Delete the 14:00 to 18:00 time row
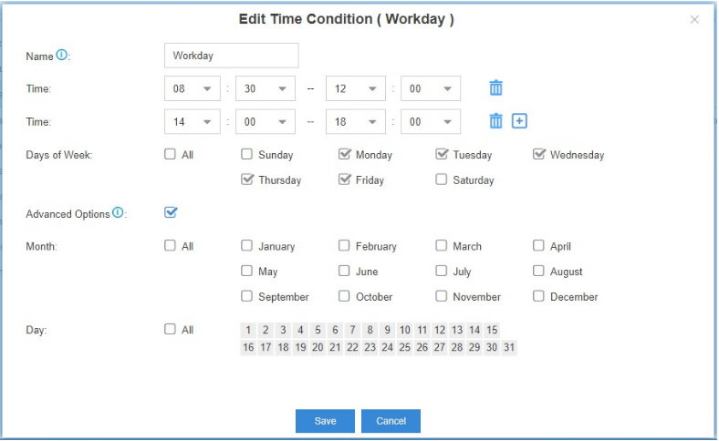 495,121
